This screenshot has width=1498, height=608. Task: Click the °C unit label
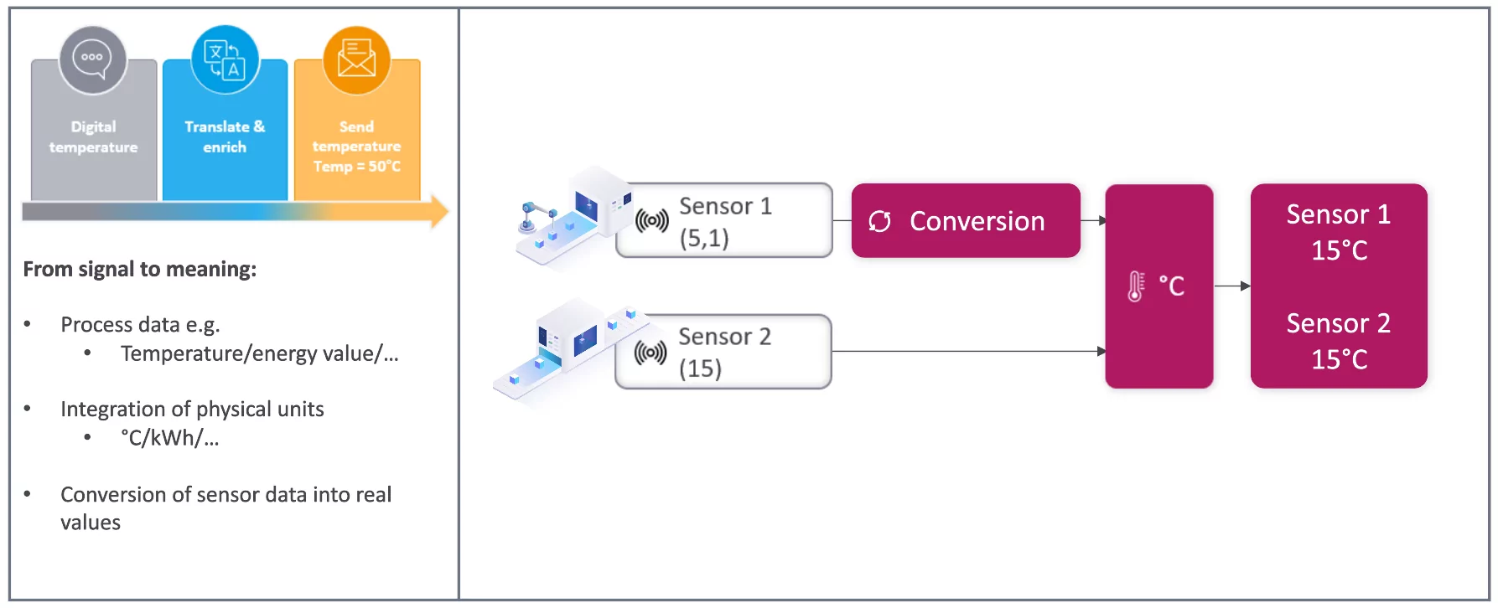1172,286
